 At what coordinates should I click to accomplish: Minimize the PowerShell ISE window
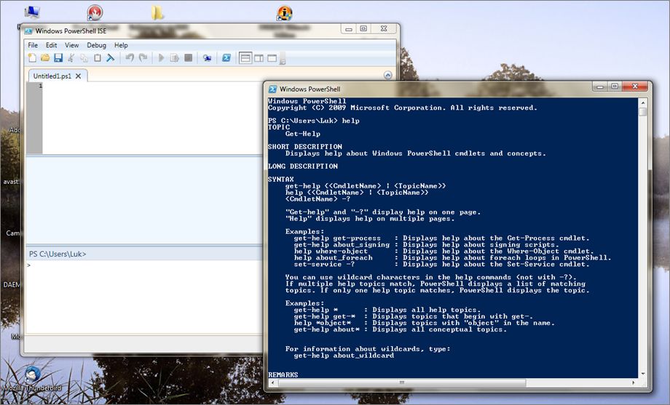[349, 29]
